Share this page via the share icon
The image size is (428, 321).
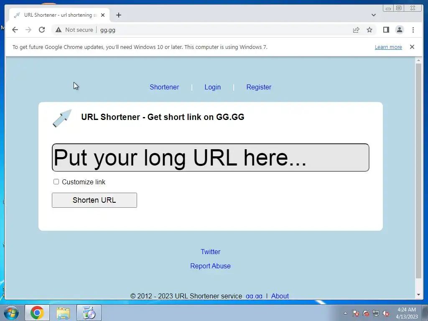point(356,30)
